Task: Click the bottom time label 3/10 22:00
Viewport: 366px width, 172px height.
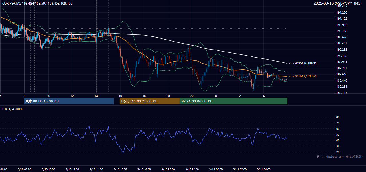Action: pyautogui.click(x=192, y=169)
